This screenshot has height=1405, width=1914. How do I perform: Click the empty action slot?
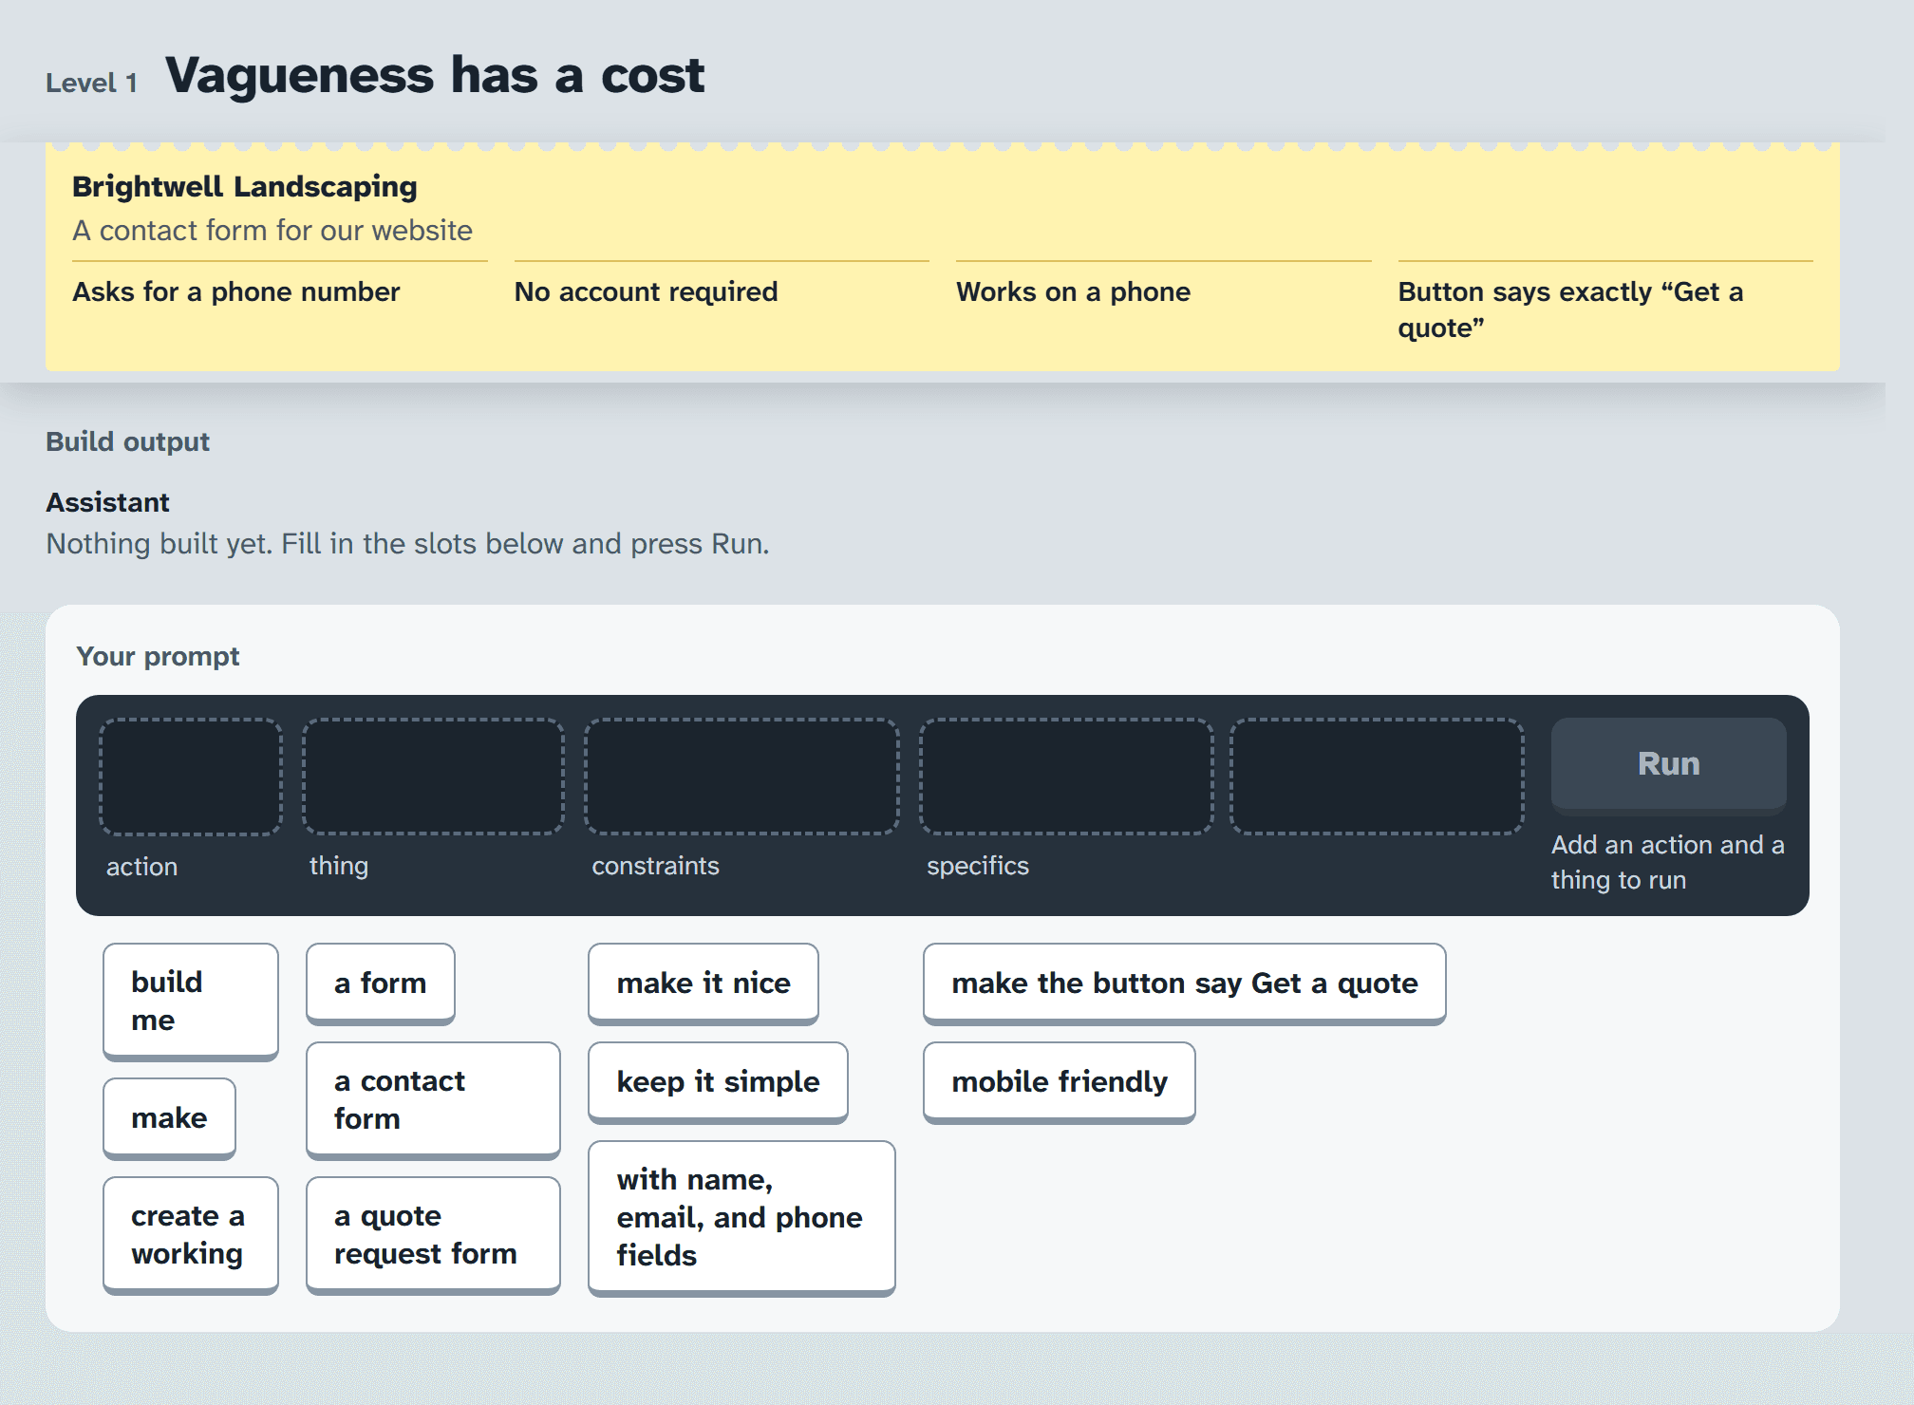[x=191, y=777]
